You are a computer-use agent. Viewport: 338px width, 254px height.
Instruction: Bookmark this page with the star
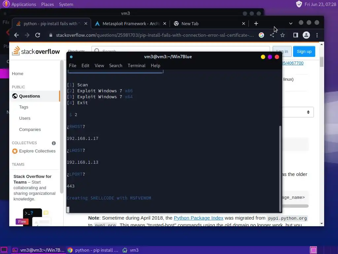283,35
